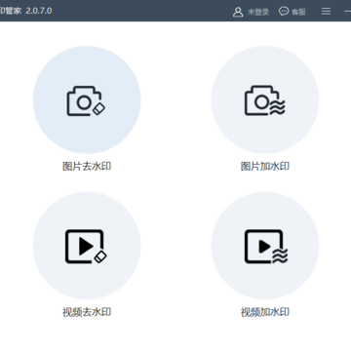Click 未登录 to sign in
Viewport: 351px width, 351px height.
(x=258, y=12)
